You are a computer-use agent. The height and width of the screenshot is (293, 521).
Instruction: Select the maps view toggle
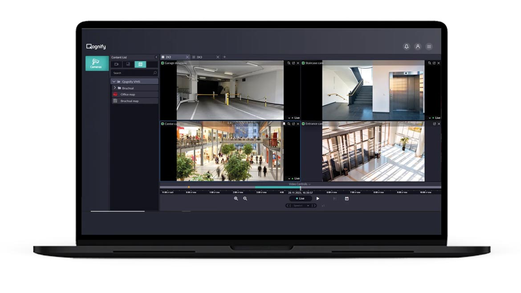[x=140, y=65]
